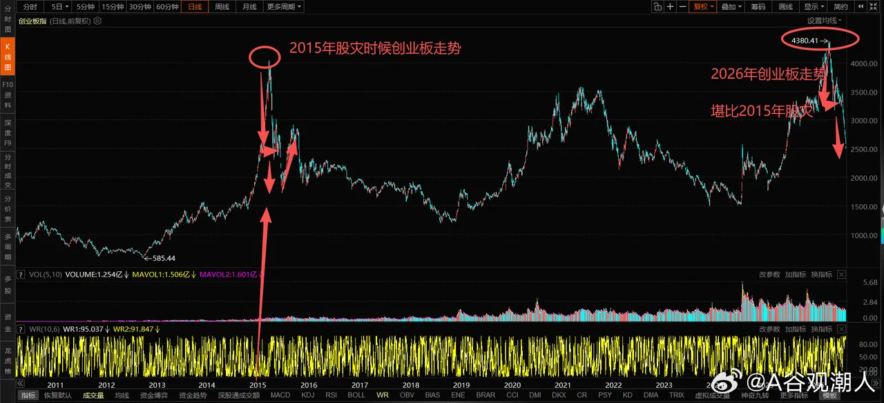Open the 设置均线 dropdown

coord(825,21)
